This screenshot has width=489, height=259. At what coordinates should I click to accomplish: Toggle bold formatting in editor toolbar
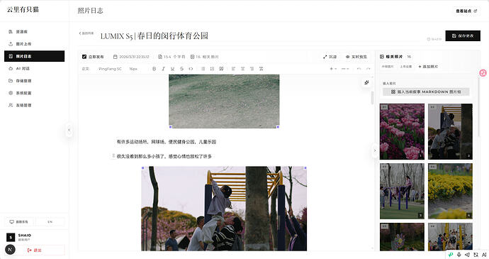point(154,69)
